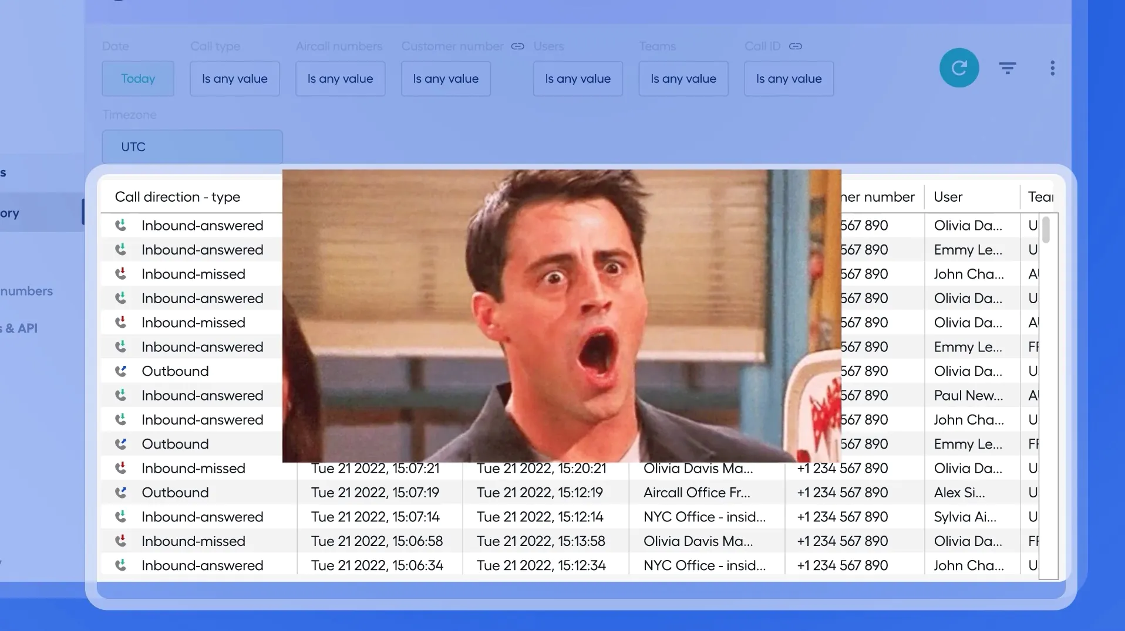This screenshot has height=631, width=1125.
Task: Select end time Tue 21 2022, 15:12:14
Action: tap(540, 517)
